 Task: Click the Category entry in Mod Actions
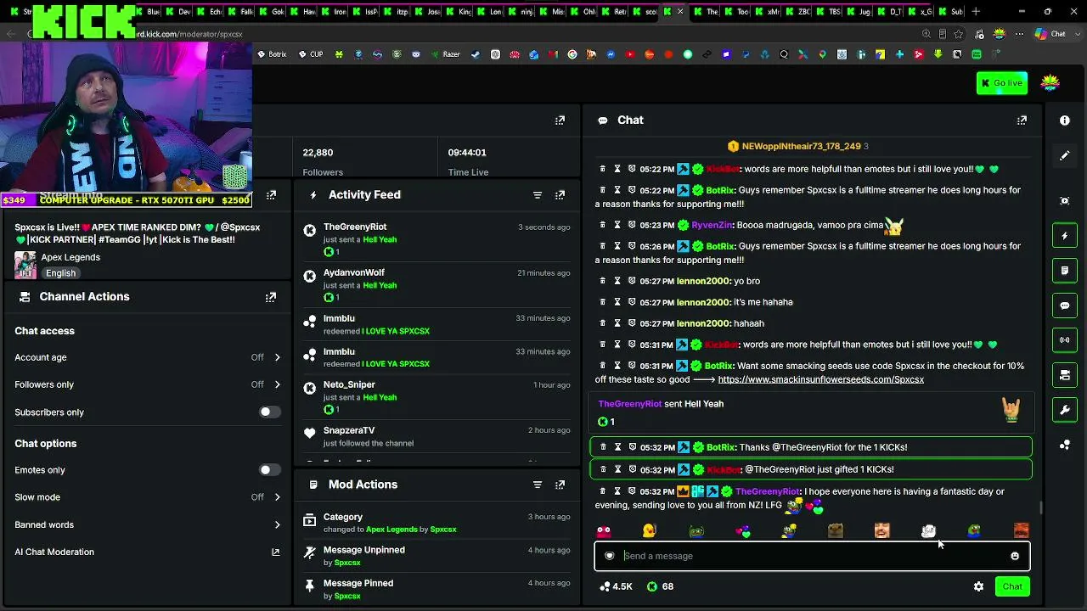(436, 523)
